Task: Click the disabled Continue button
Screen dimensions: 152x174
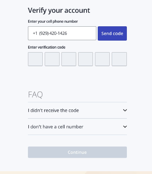Action: (x=77, y=152)
